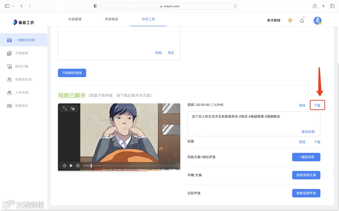This screenshot has width=339, height=211.
Task: Expand the video to fullscreen
Action: click(65, 108)
